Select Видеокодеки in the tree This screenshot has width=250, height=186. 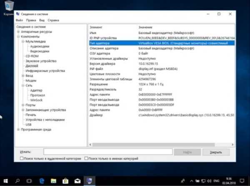40,51
